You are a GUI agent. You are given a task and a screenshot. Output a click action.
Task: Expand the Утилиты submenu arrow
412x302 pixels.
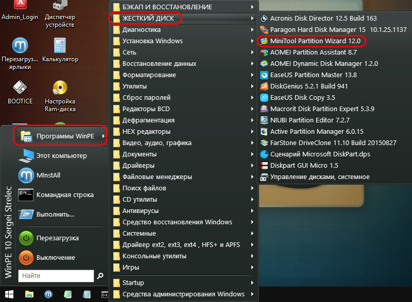(252, 86)
